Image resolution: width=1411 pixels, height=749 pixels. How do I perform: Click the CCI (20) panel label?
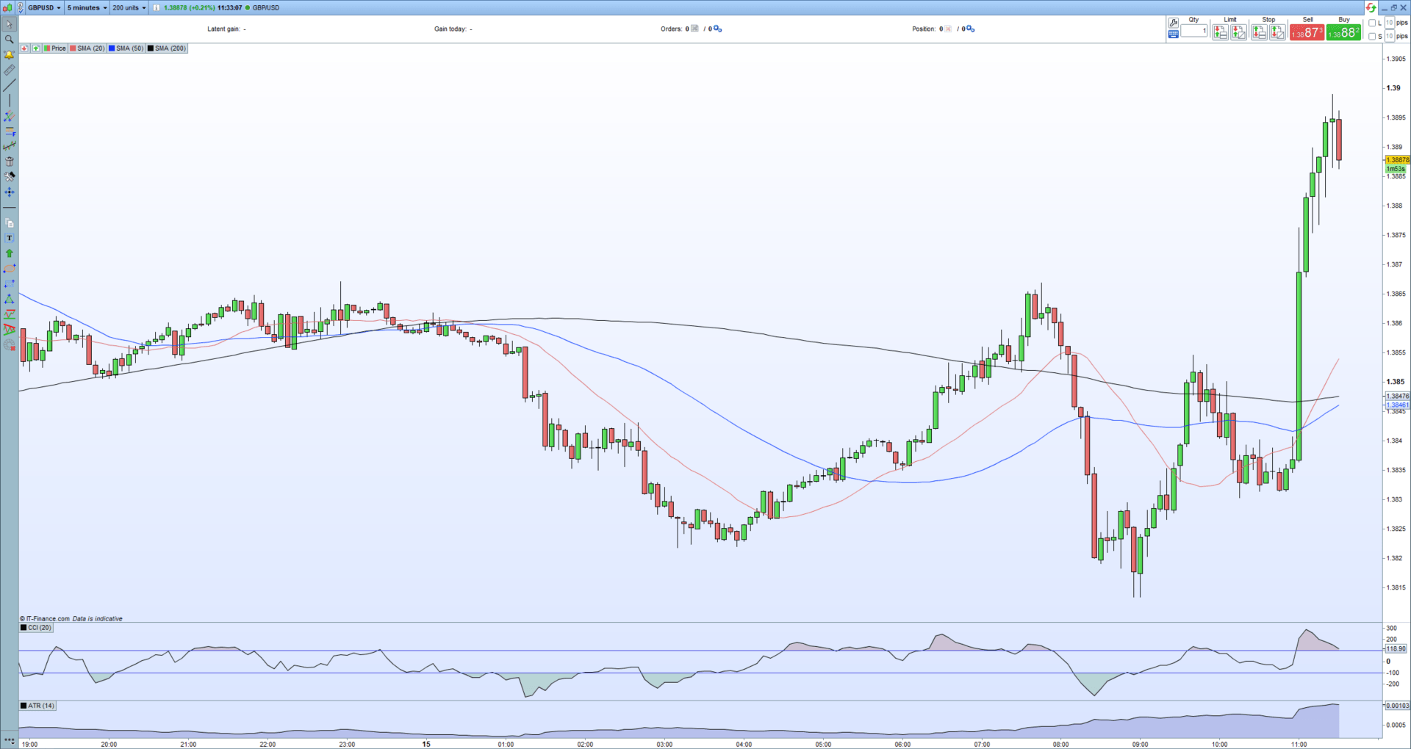pyautogui.click(x=36, y=628)
